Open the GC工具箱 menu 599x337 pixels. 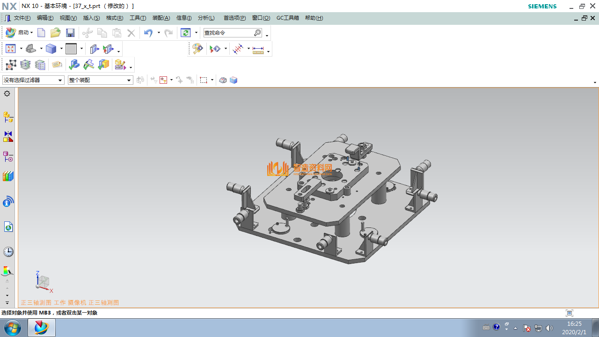tap(287, 18)
